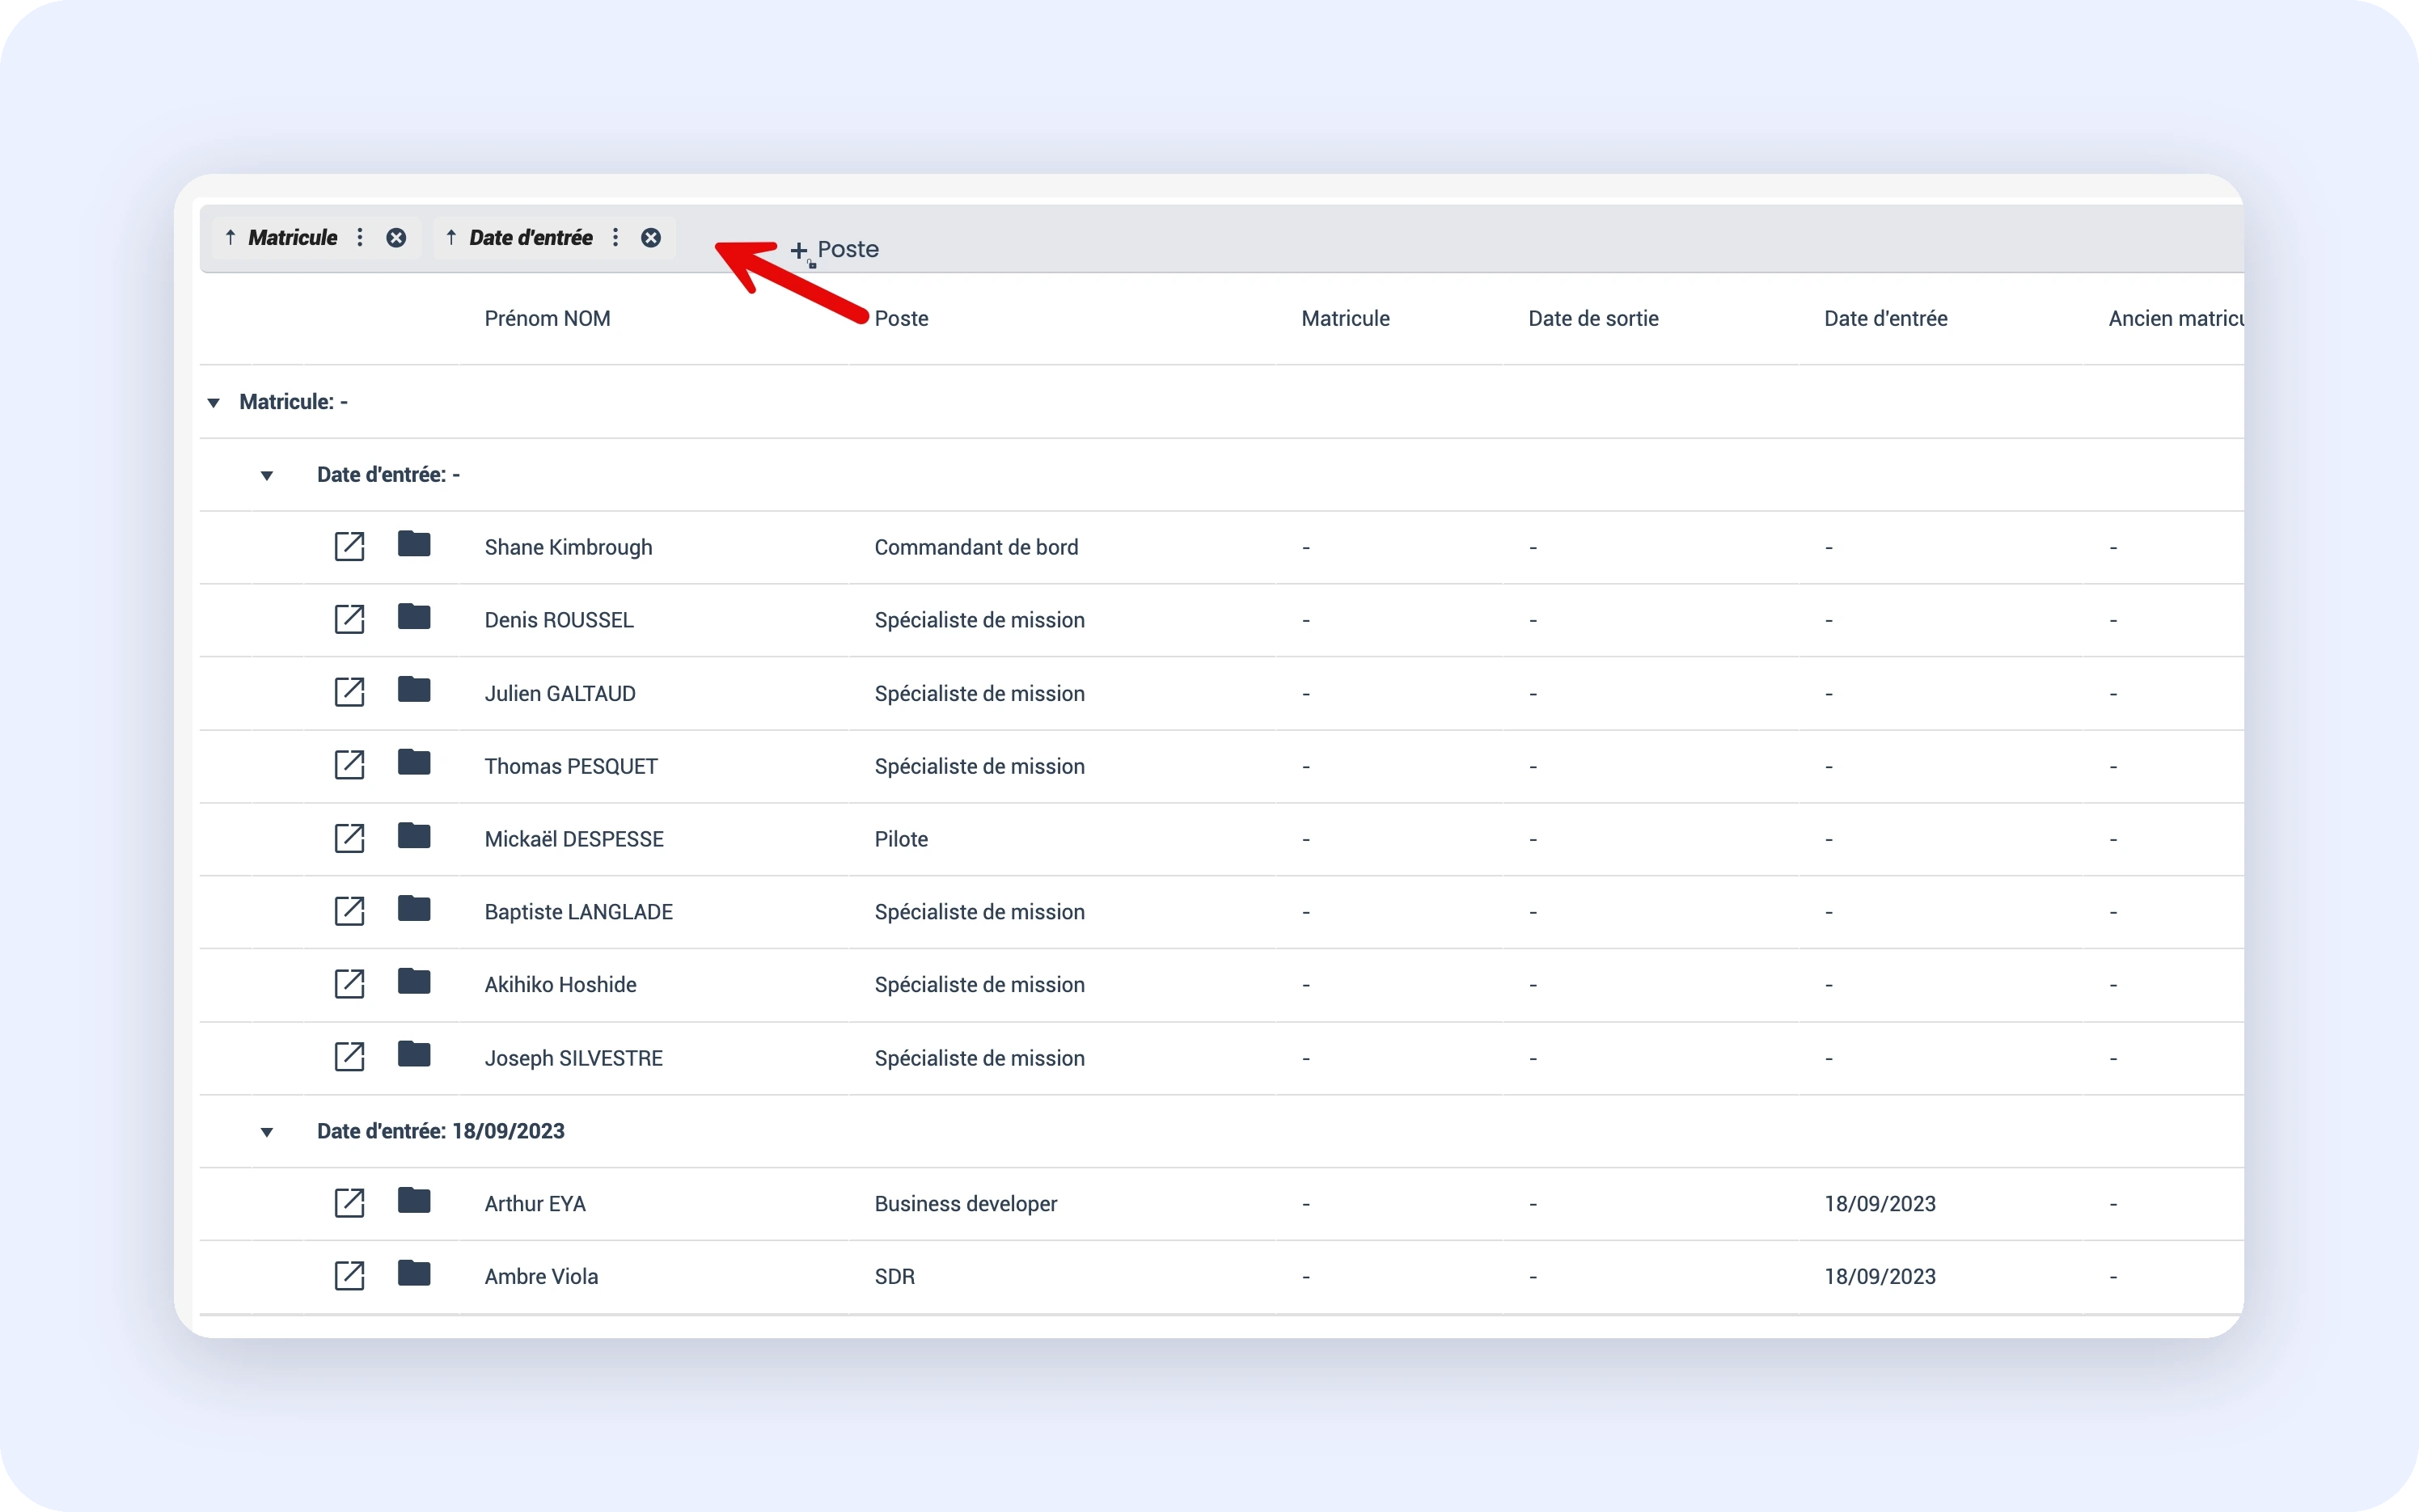Select the "Business developer" cell
The width and height of the screenshot is (2419, 1512).
click(965, 1204)
